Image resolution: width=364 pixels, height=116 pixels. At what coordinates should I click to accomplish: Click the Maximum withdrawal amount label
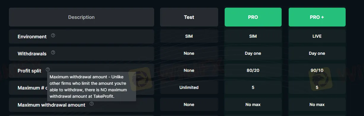click(51, 105)
